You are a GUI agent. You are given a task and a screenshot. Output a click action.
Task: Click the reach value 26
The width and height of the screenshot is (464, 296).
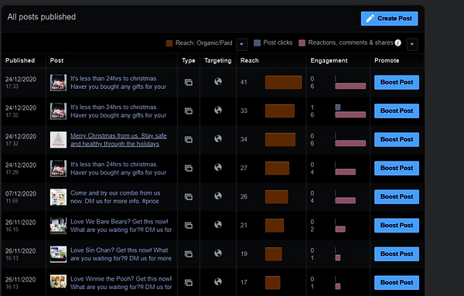(x=244, y=196)
